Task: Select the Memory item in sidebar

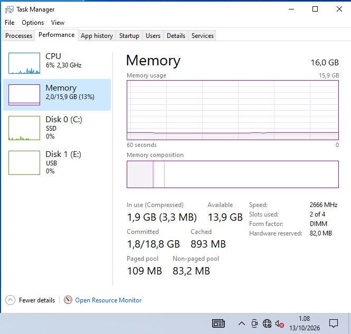Action: pos(57,94)
